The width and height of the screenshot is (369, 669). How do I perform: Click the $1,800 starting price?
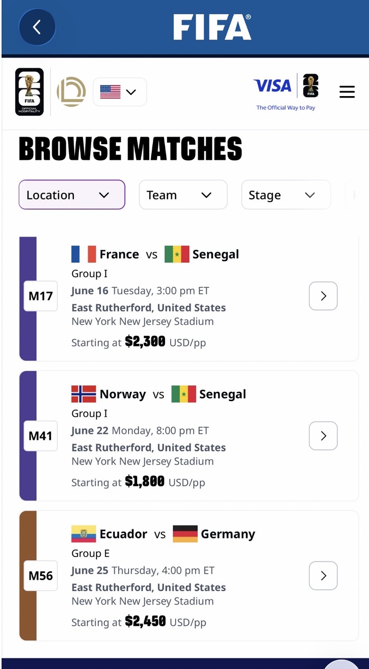[x=144, y=482]
